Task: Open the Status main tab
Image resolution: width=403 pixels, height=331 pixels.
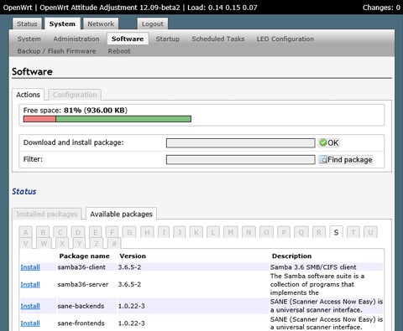Action: [x=27, y=23]
